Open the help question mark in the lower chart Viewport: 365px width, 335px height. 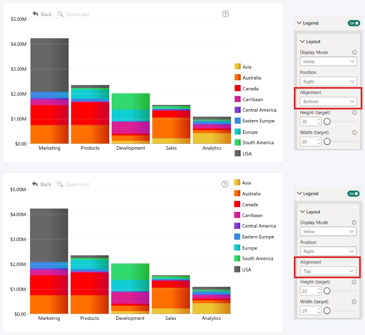[x=225, y=184]
